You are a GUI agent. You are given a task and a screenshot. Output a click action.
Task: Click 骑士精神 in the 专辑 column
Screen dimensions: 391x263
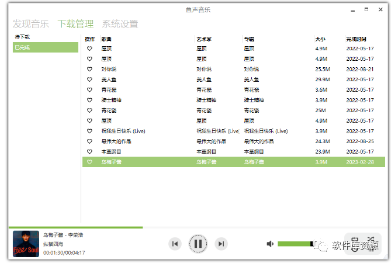(x=254, y=100)
